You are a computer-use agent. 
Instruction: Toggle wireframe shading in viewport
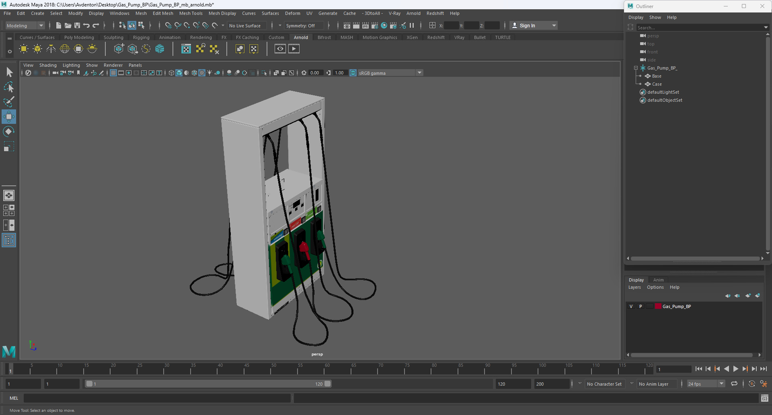tap(172, 73)
